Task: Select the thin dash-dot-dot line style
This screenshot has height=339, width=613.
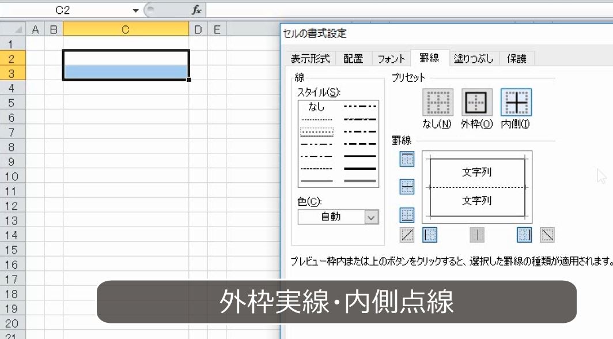Action: point(317,144)
